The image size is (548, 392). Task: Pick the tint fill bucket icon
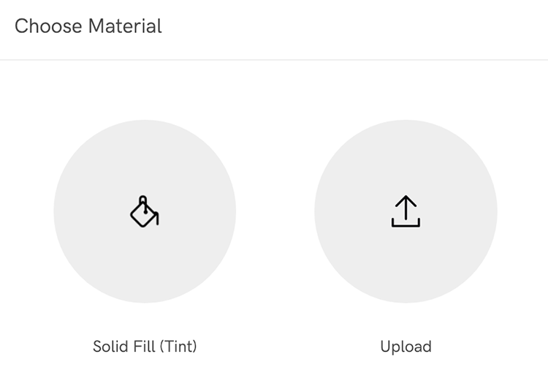pos(145,211)
